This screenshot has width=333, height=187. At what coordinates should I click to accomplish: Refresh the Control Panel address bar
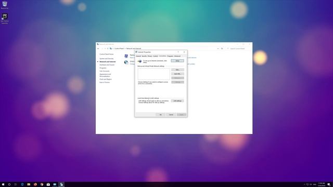point(222,48)
